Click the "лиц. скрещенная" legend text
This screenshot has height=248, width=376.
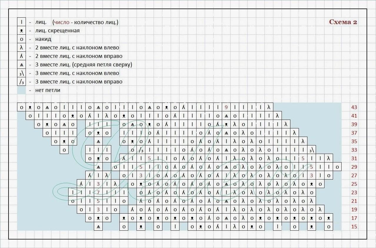[x=57, y=31]
